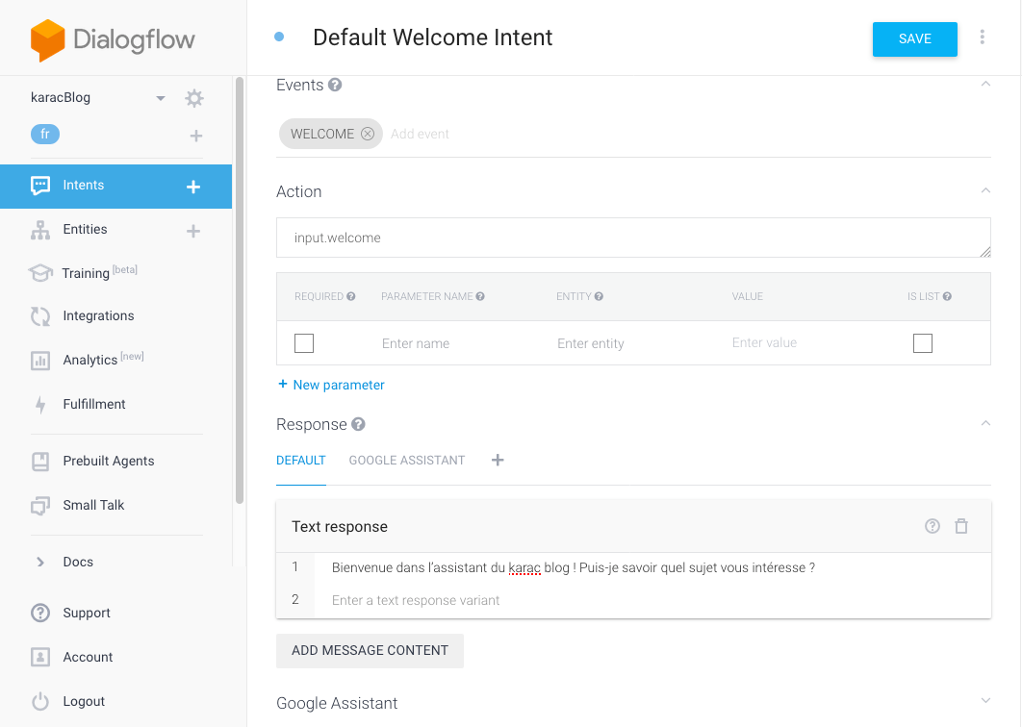Click the Dialogflow logo icon
The width and height of the screenshot is (1022, 727).
click(47, 40)
